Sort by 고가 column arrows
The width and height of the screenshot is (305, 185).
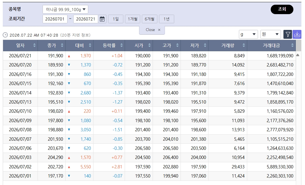[x=177, y=45]
